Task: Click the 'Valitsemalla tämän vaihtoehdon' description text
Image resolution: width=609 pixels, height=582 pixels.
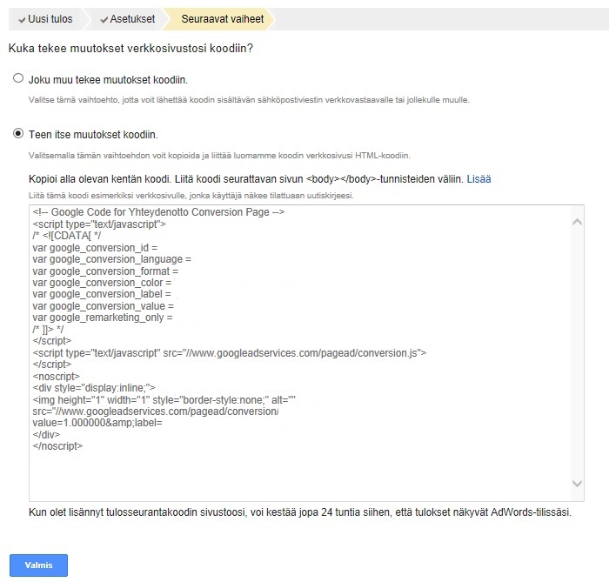Action: pyautogui.click(x=219, y=156)
